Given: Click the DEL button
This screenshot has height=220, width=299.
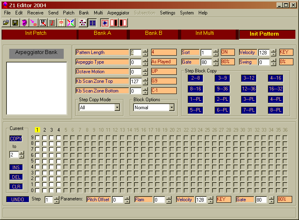Looking at the screenshot, I should (x=16, y=177).
